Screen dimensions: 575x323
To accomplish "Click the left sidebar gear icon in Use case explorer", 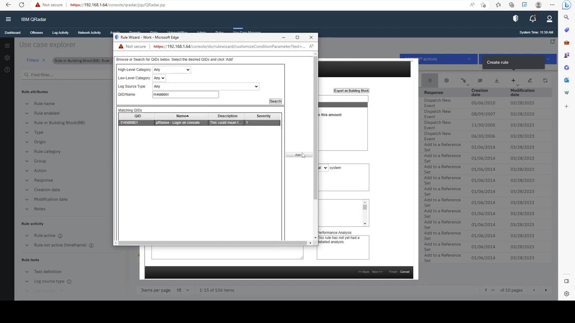I will (7, 58).
